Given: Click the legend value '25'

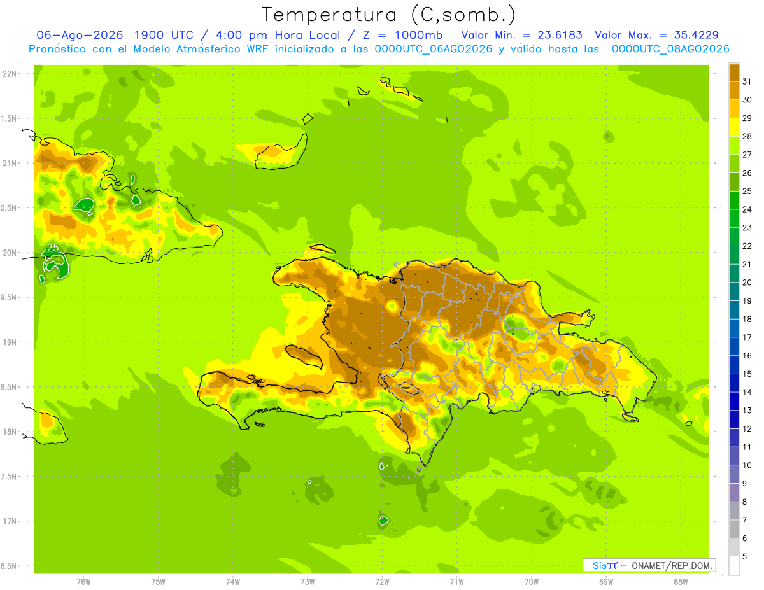Looking at the screenshot, I should pyautogui.click(x=747, y=191).
